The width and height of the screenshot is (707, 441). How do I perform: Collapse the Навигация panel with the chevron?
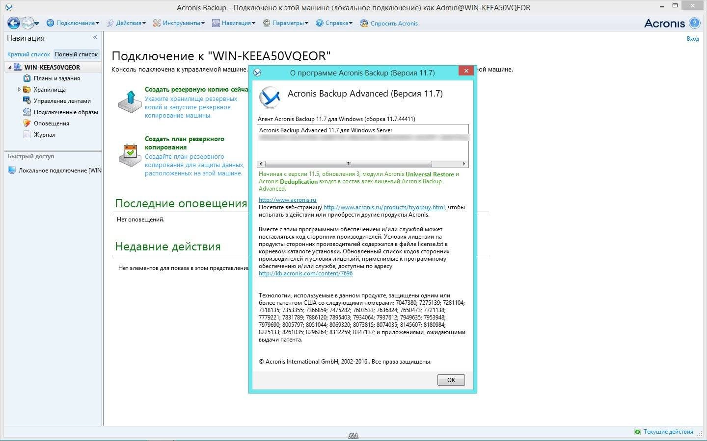[95, 38]
